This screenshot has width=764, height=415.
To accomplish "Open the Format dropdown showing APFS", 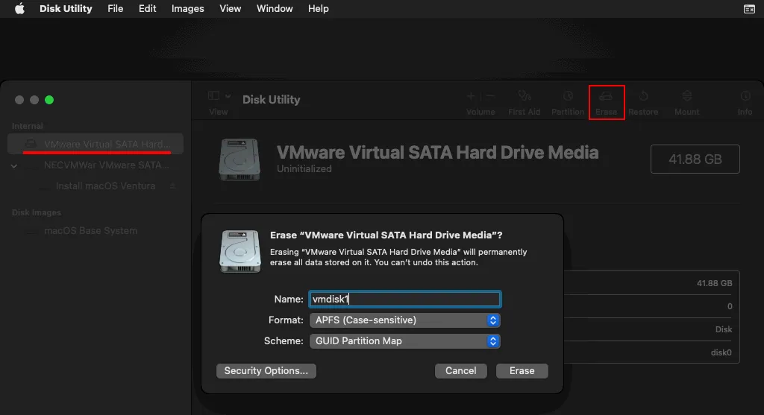I will tap(404, 320).
